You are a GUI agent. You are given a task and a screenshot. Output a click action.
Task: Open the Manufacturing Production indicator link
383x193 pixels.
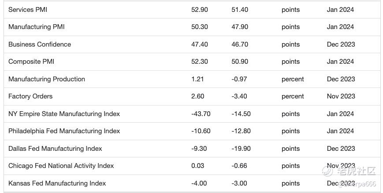(47, 79)
